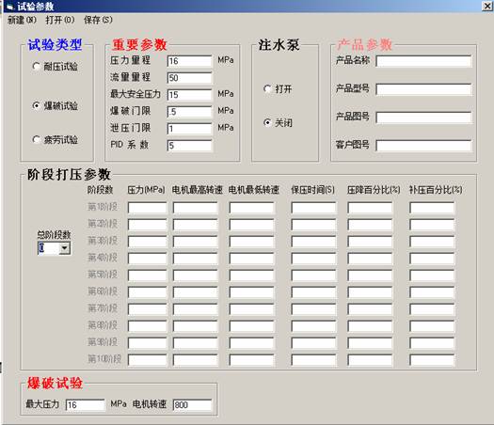Screen dimensions: 494x425
Task: Select 关闭 for the 注水泵
Action: 267,122
